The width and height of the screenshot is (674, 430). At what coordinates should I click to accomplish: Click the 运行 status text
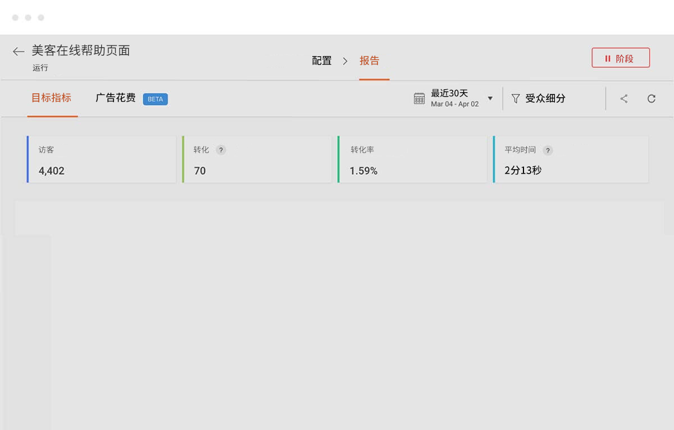click(40, 68)
